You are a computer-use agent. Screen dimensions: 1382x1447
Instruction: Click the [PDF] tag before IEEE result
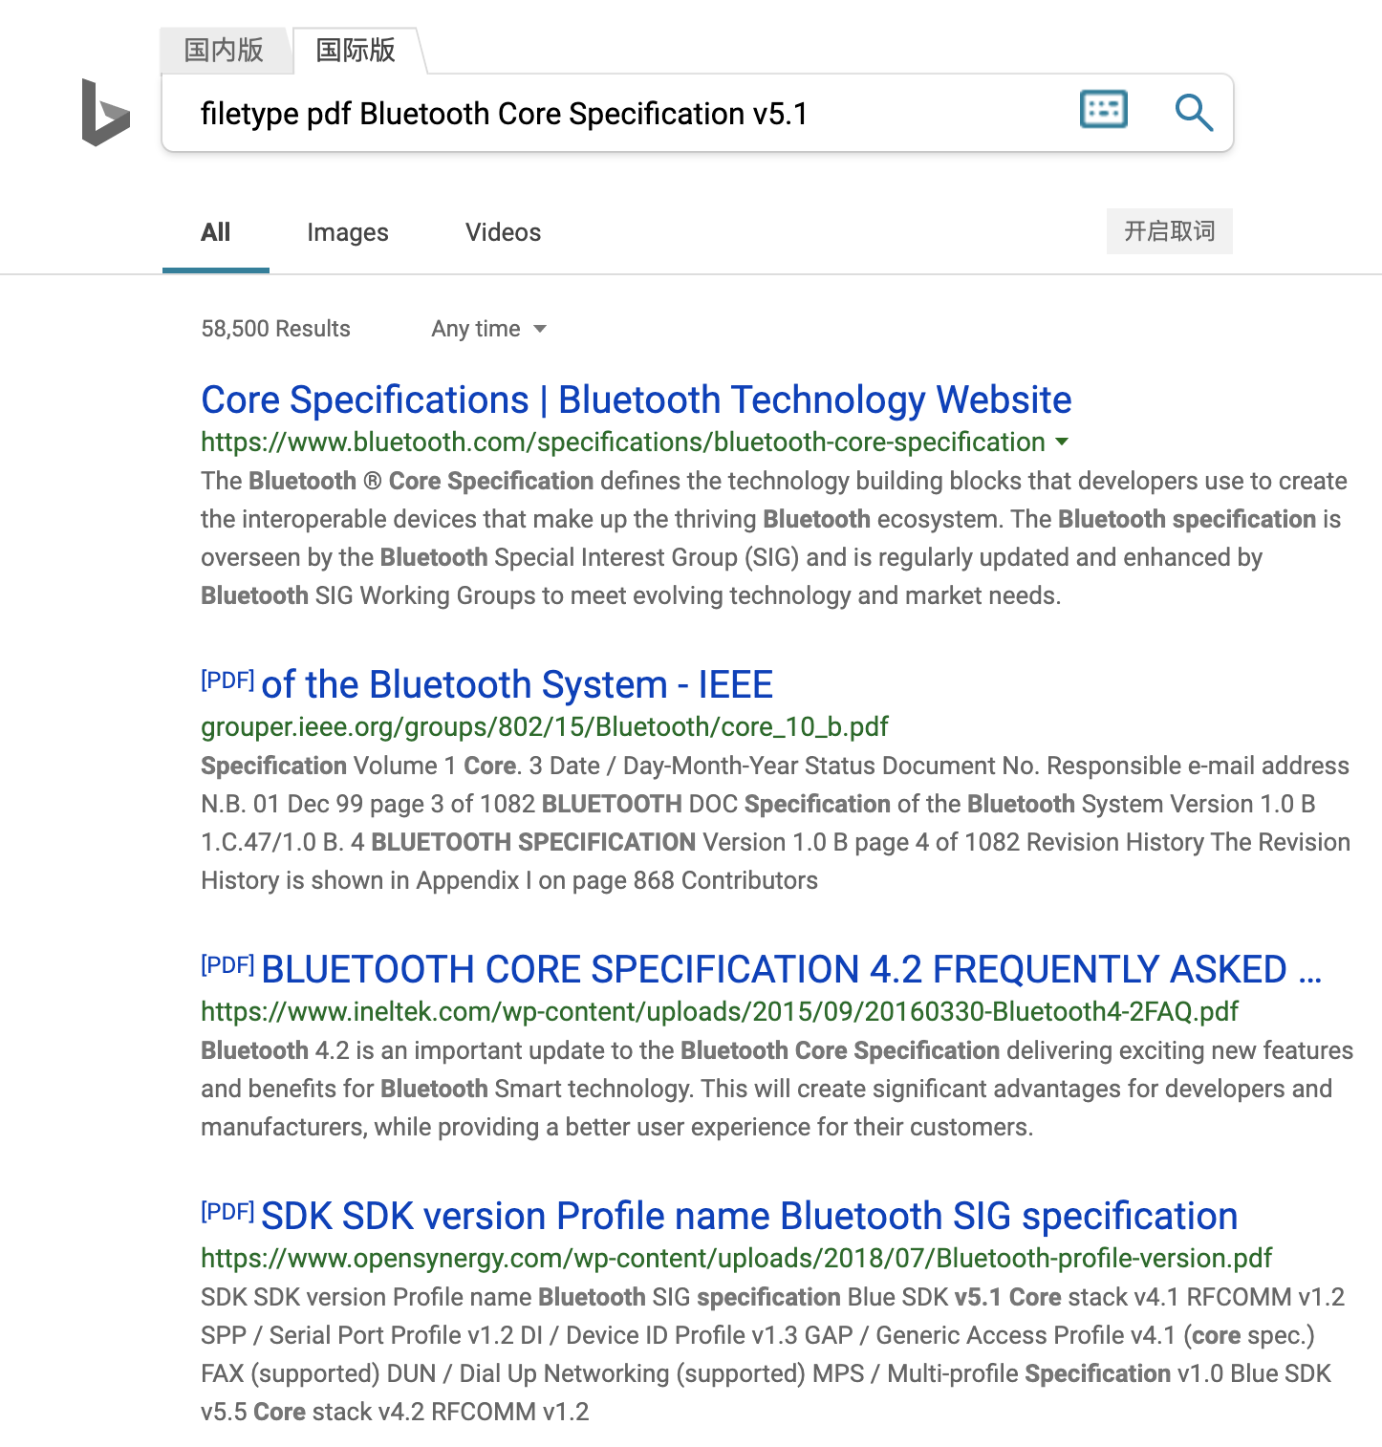[x=227, y=680]
